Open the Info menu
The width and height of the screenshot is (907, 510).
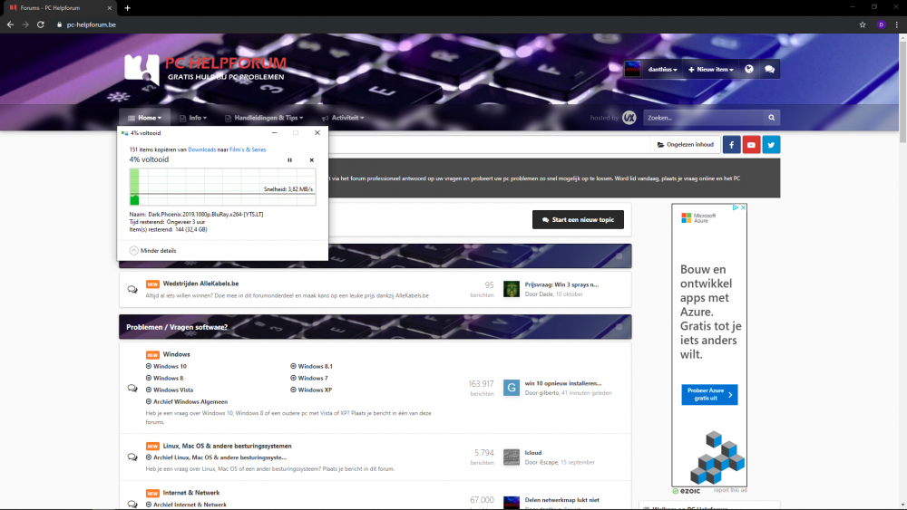click(x=193, y=118)
